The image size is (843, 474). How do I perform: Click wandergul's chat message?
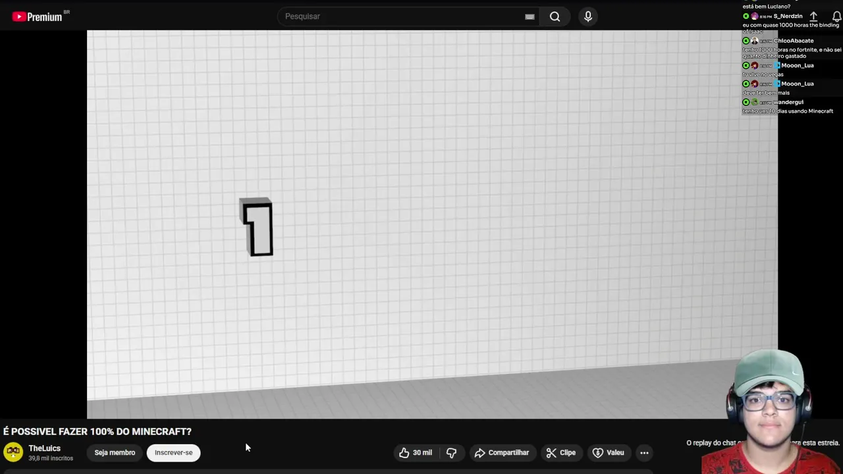pyautogui.click(x=788, y=111)
